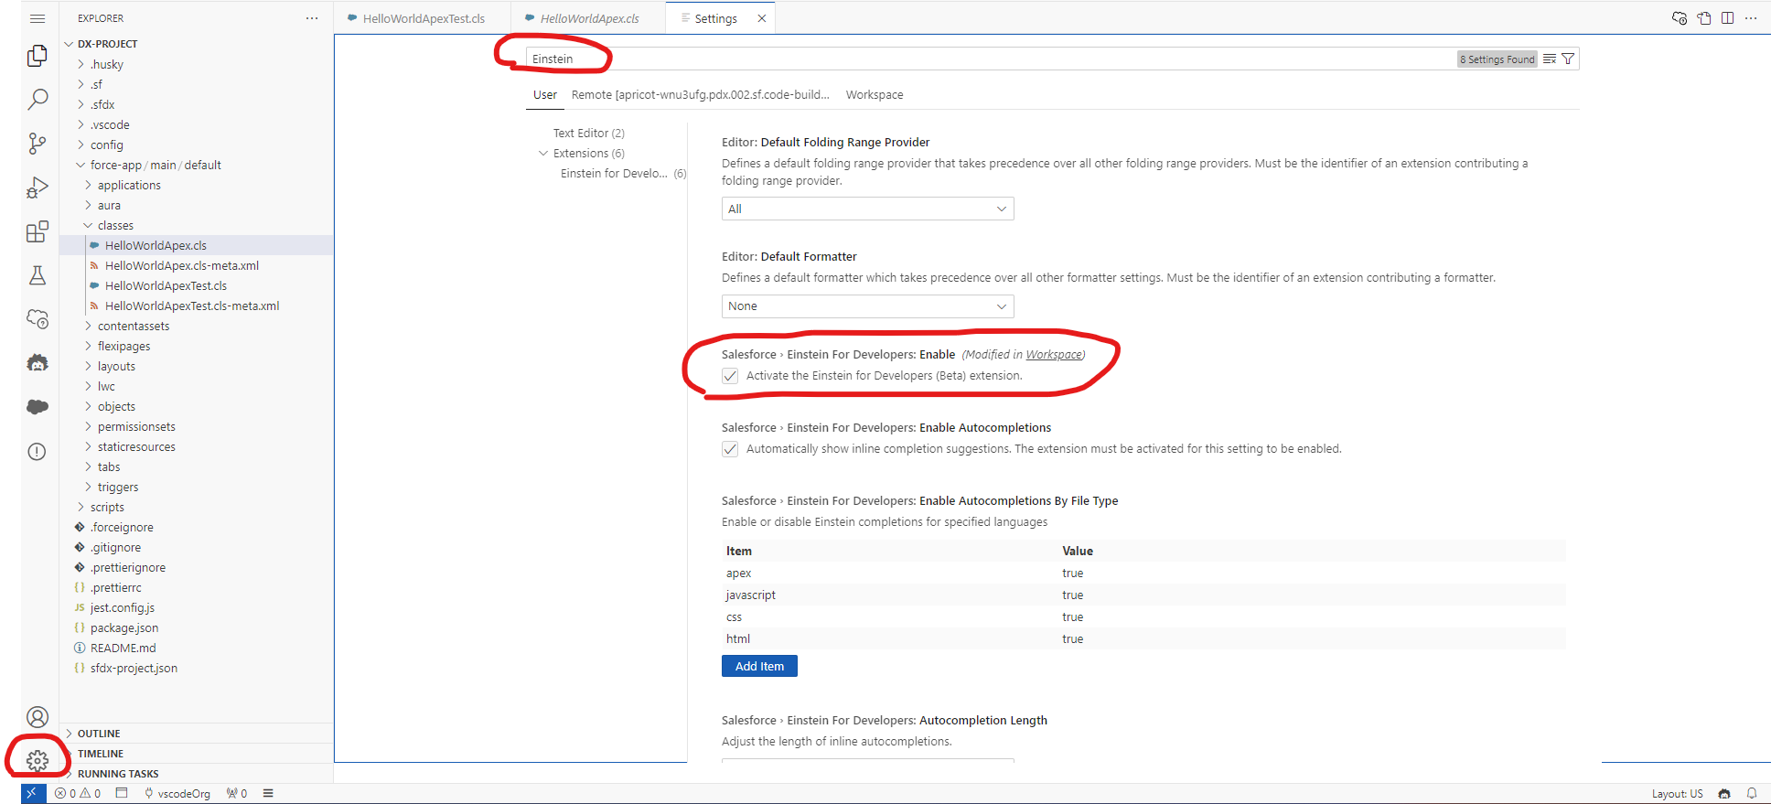Expand the .vscode folder

coord(81,124)
